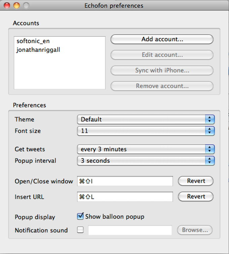Click the Add account button
The height and width of the screenshot is (254, 229).
point(162,39)
